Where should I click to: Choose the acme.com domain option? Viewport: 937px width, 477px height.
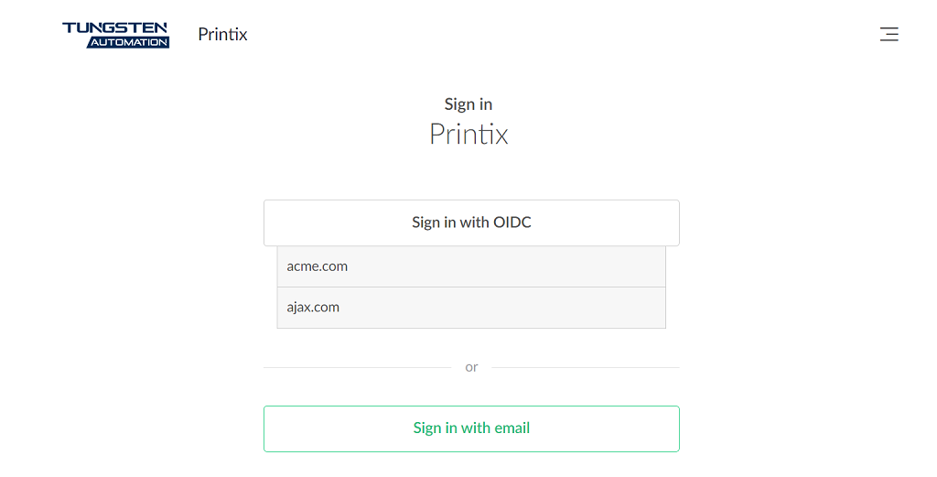pyautogui.click(x=471, y=266)
